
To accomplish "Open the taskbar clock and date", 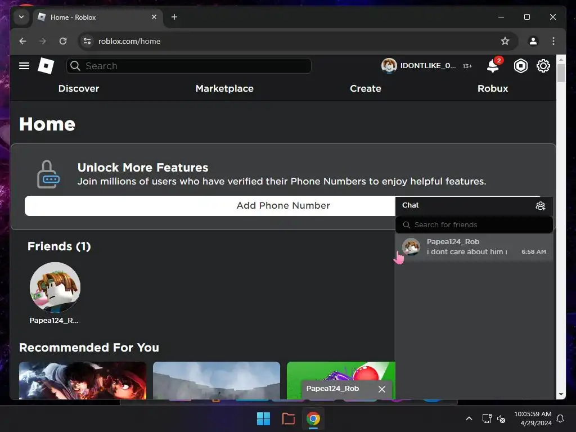I will point(533,418).
